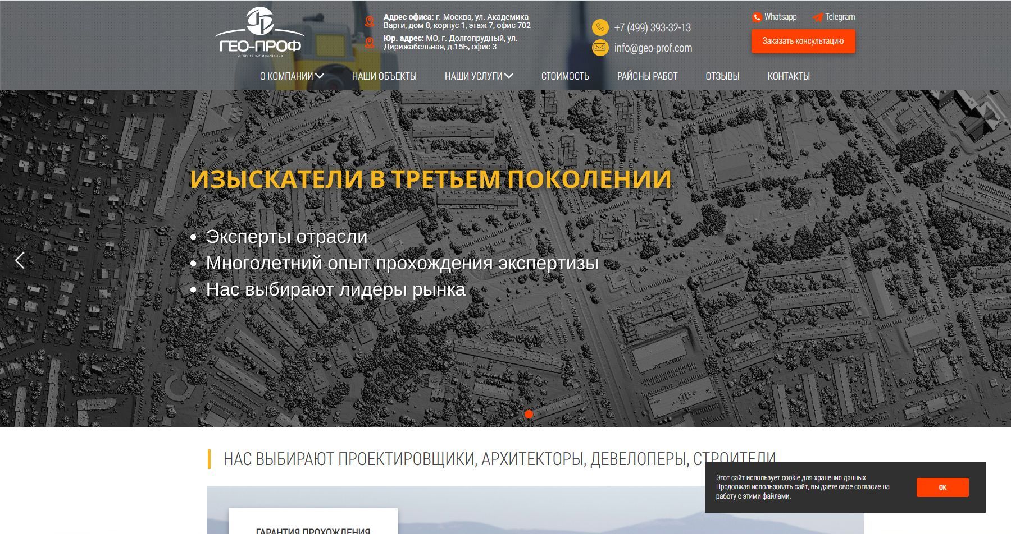Open the Telegram chat link
Screen dimensions: 1011x534
840,17
